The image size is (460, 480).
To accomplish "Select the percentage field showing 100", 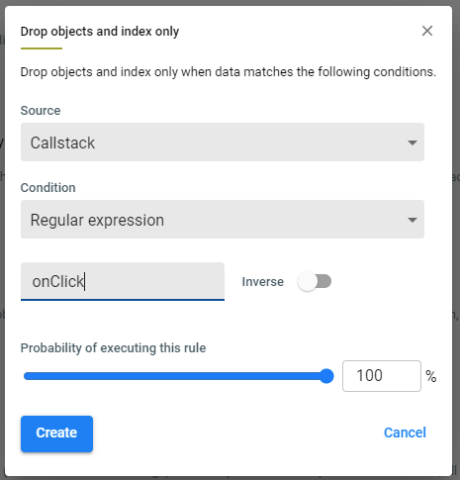I will click(382, 376).
